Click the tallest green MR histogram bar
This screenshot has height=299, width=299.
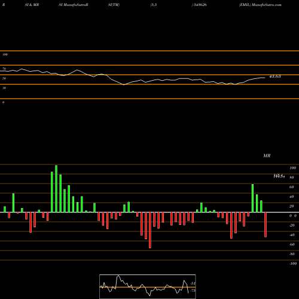pos(56,189)
